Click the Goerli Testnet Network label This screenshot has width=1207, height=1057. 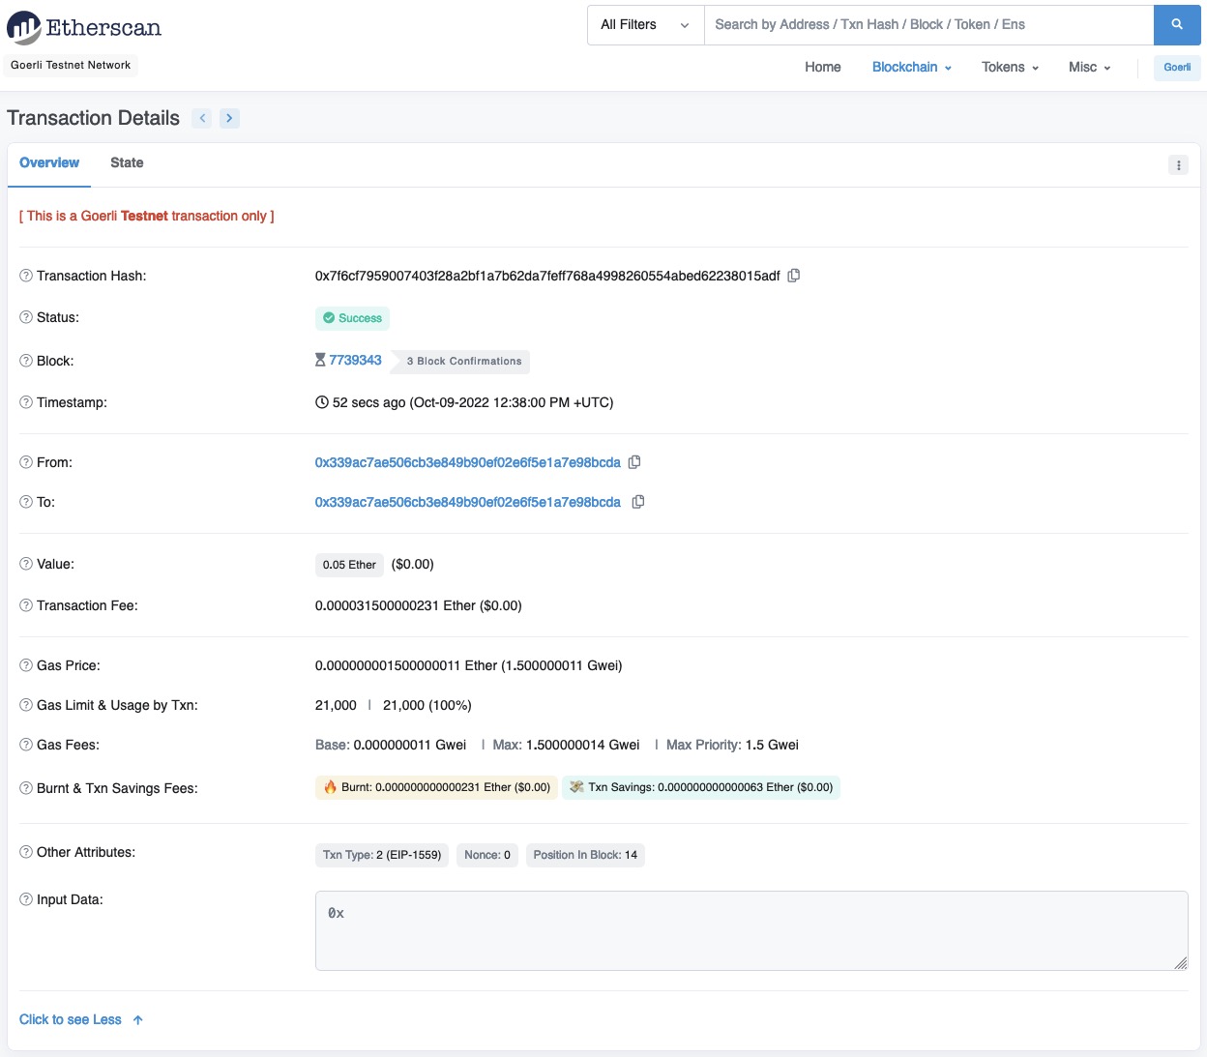tap(71, 65)
